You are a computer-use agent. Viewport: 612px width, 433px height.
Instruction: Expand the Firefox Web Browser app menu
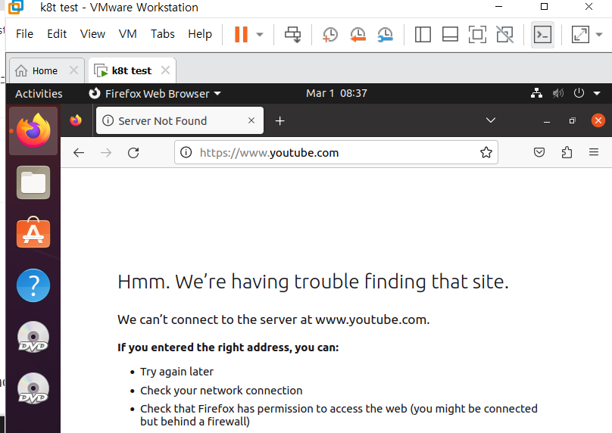[155, 94]
